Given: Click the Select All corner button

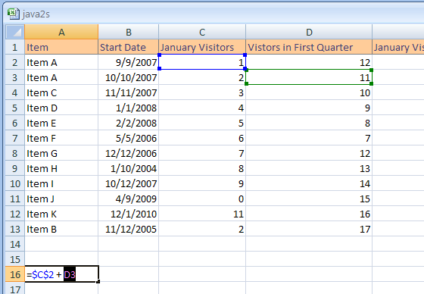Looking at the screenshot, I should (x=15, y=32).
